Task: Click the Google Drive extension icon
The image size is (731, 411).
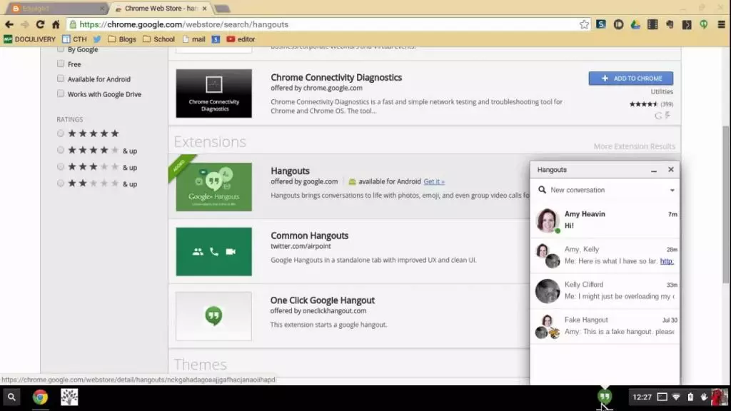Action: (x=635, y=24)
